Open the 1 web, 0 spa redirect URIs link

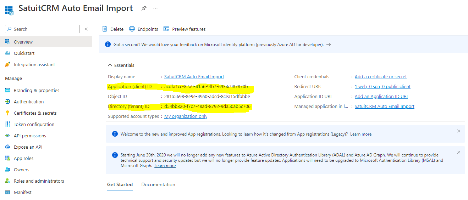(382, 86)
